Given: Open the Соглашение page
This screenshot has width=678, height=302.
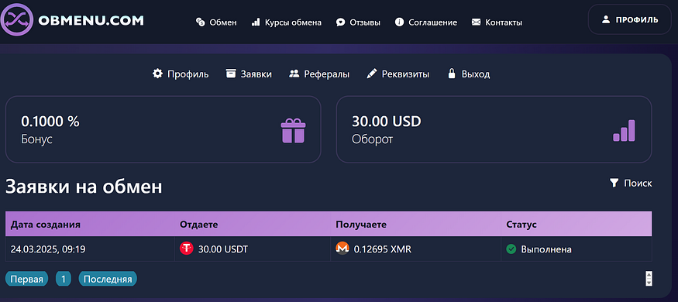Looking at the screenshot, I should [426, 22].
